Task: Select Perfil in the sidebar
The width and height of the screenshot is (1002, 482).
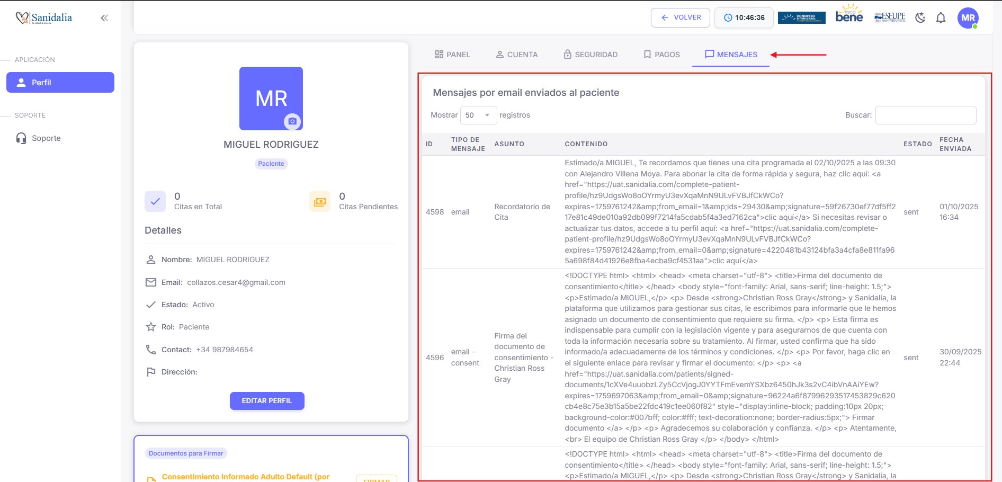Action: 60,83
